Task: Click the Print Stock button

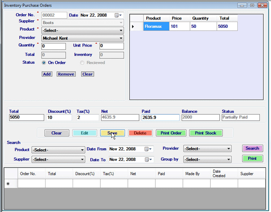Action: [206, 133]
